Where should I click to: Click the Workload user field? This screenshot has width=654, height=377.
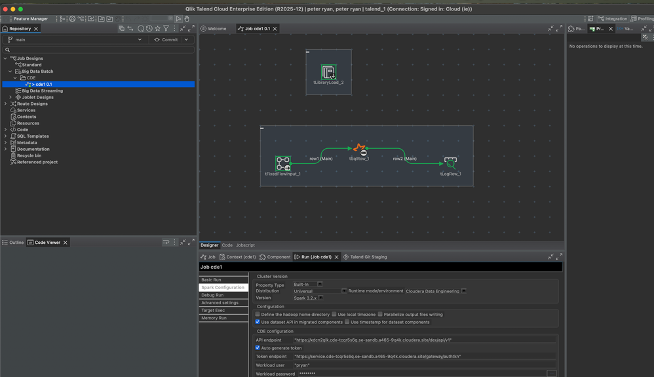click(x=425, y=365)
